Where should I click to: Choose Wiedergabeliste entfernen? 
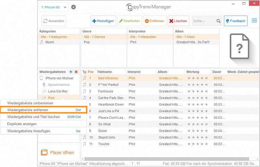click(x=44, y=110)
